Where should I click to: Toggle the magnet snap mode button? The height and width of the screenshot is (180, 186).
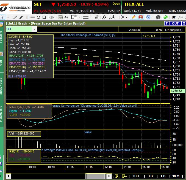tap(141, 17)
